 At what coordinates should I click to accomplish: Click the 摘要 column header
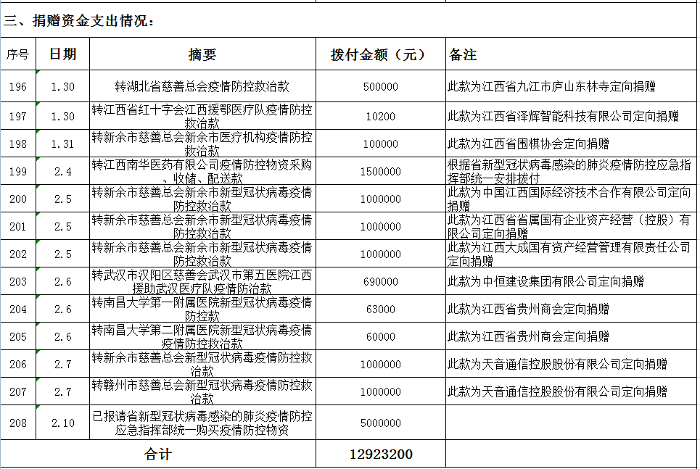[202, 54]
